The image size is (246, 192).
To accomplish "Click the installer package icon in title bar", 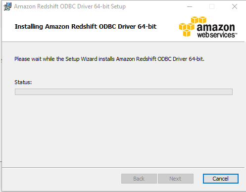I will click(x=7, y=6).
